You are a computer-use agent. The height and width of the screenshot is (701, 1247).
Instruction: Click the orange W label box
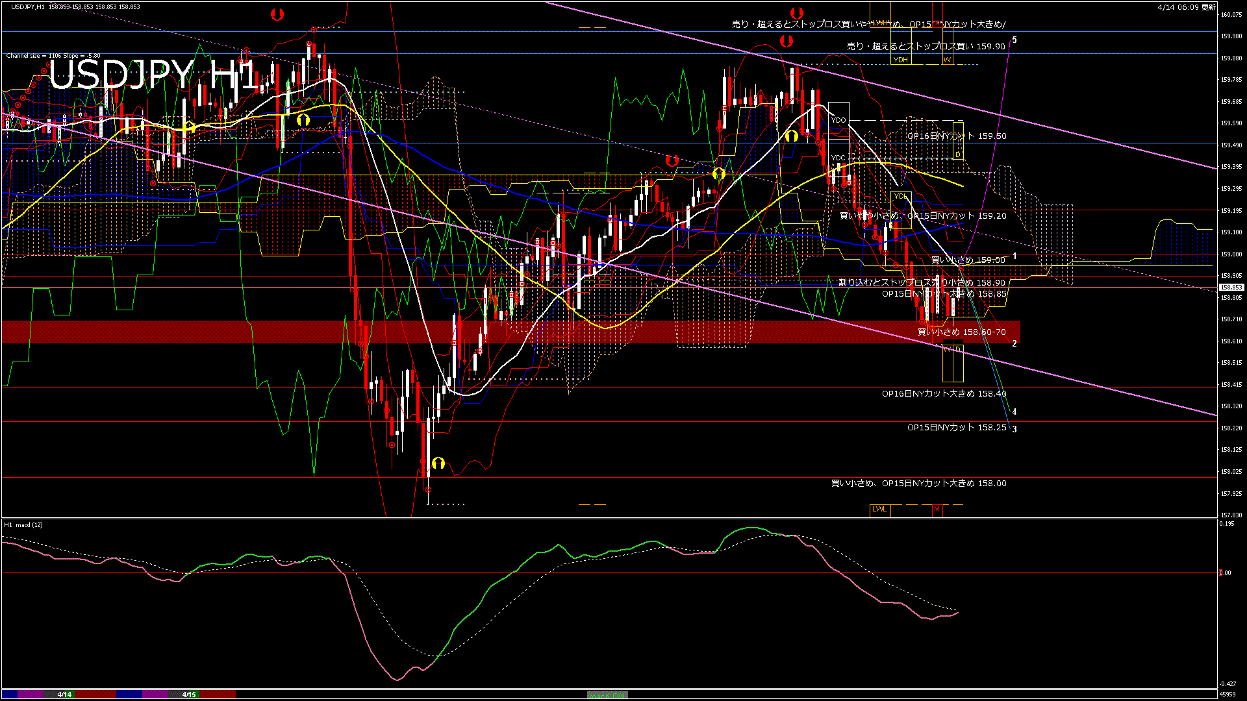click(947, 60)
